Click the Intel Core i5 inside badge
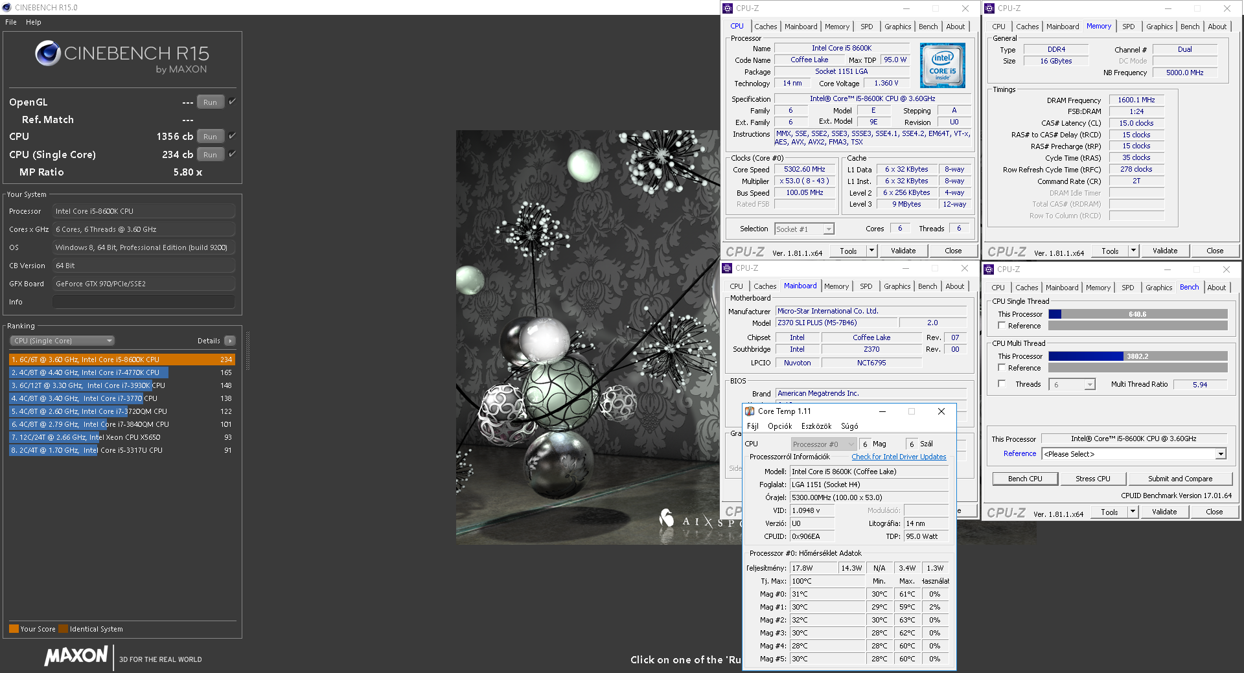This screenshot has height=673, width=1244. 942,65
